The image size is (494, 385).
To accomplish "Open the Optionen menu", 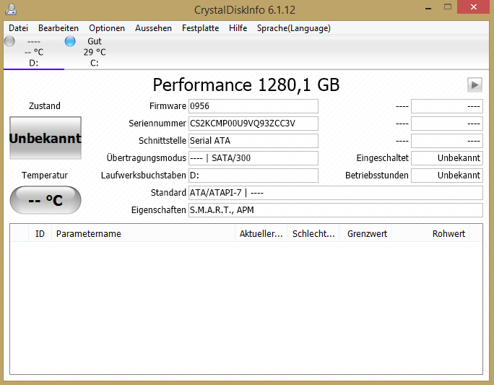I will tap(106, 28).
